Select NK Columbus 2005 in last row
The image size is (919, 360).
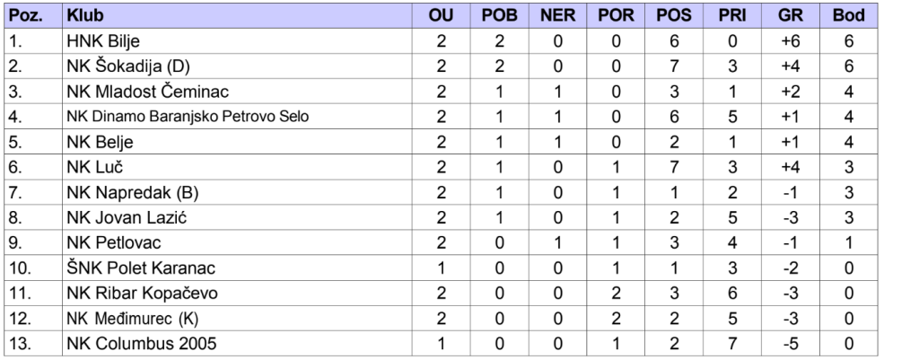(142, 344)
